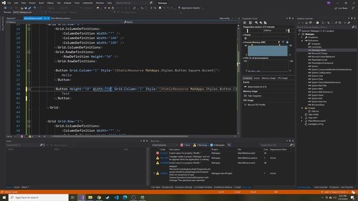Open the File menu
The width and height of the screenshot is (358, 201).
point(9,3)
